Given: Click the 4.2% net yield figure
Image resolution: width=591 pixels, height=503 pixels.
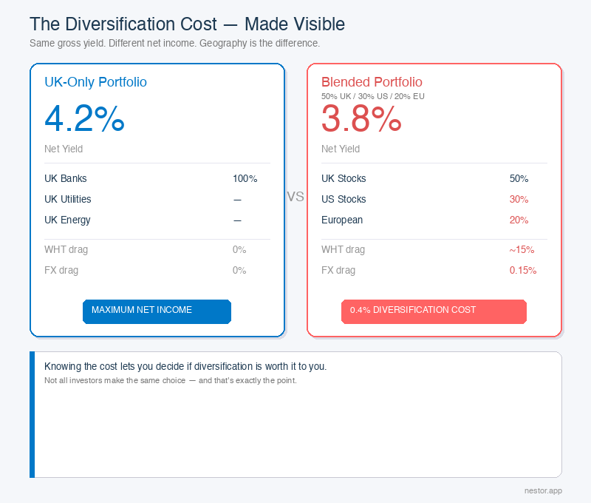Looking at the screenshot, I should [84, 119].
